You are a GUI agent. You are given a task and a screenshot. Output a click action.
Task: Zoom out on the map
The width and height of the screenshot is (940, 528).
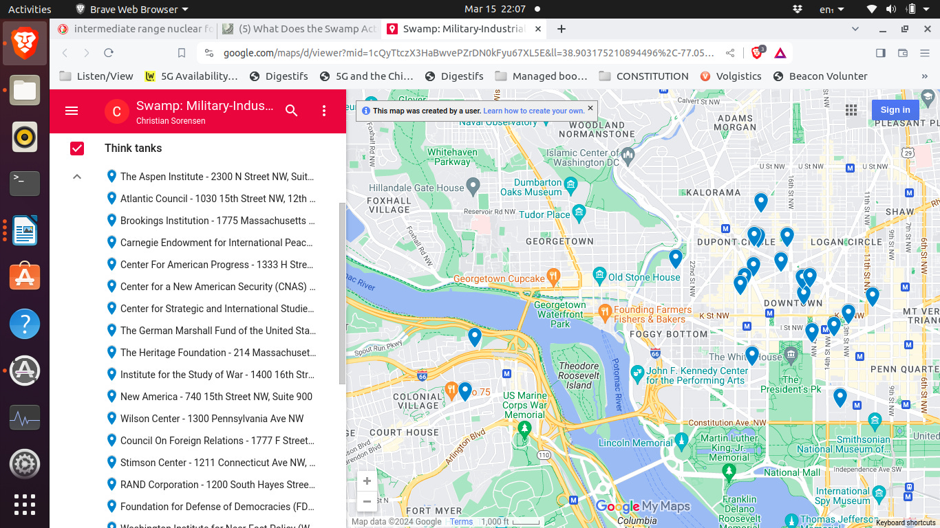[x=367, y=501]
